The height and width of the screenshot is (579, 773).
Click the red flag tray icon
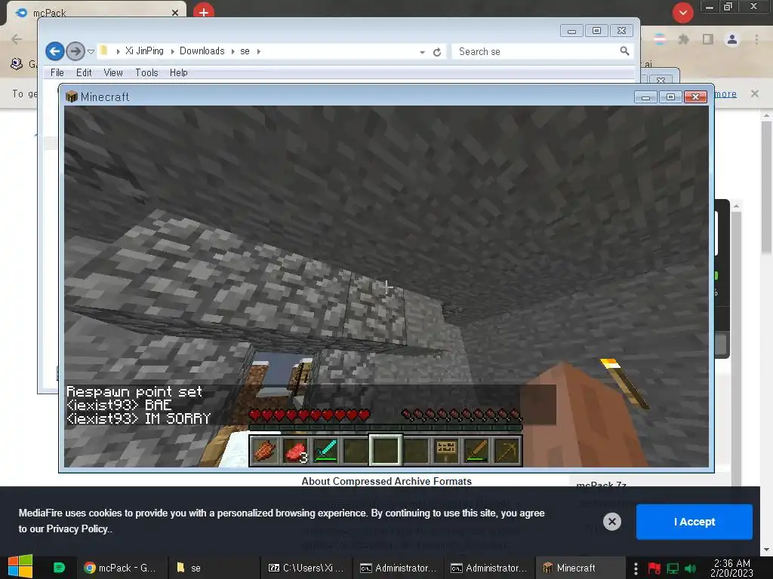click(654, 568)
